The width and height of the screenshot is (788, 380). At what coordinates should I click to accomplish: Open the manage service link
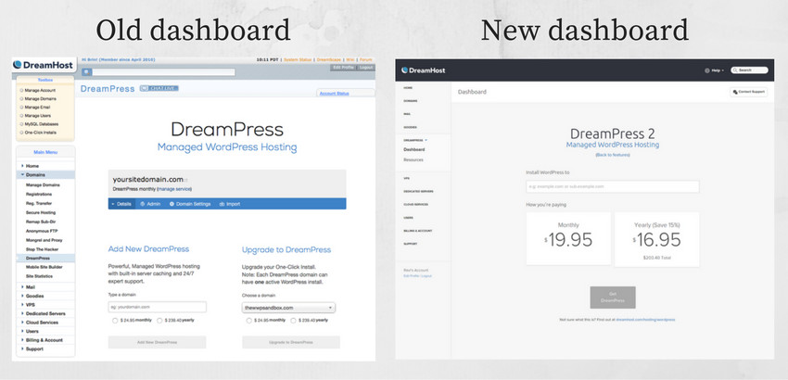pyautogui.click(x=174, y=189)
